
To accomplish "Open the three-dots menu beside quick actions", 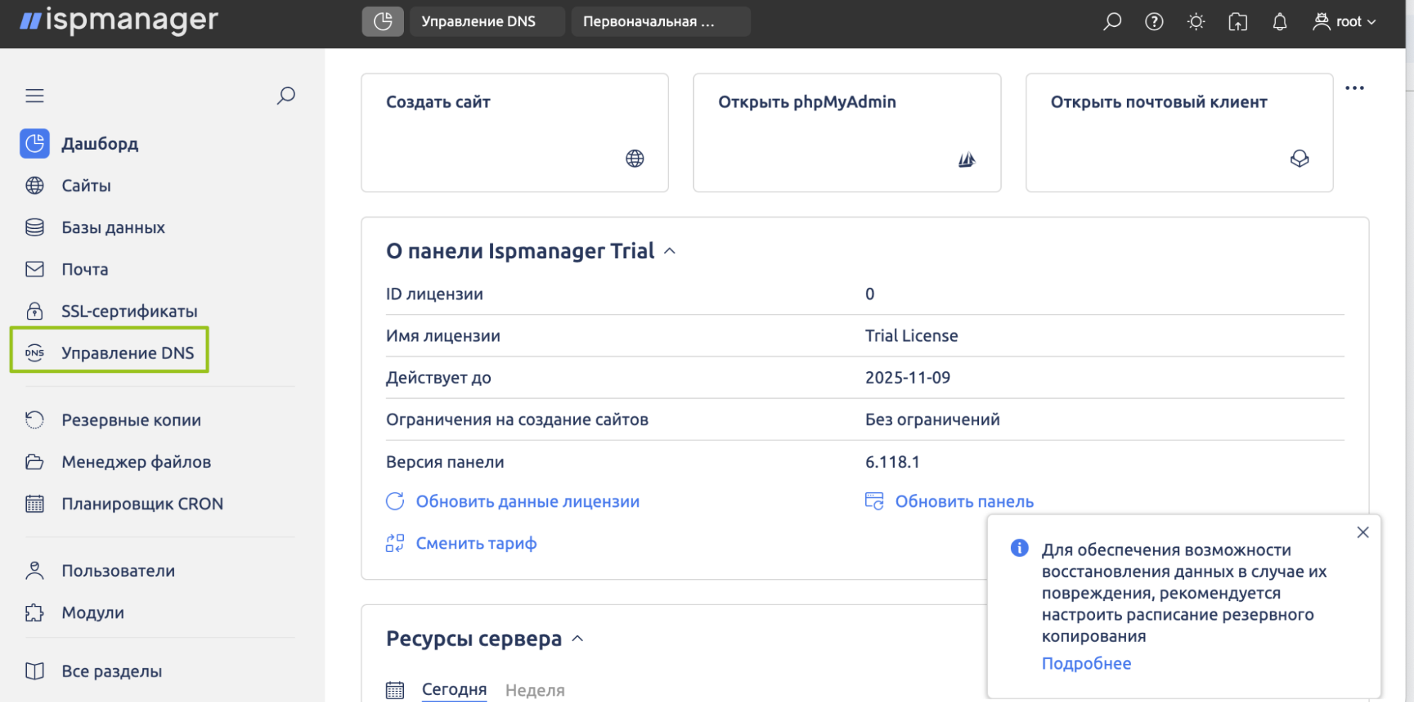I will click(x=1354, y=88).
